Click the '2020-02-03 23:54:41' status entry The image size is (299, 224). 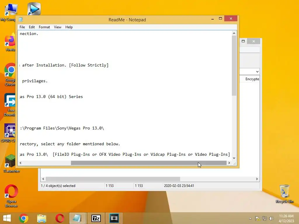tap(179, 186)
